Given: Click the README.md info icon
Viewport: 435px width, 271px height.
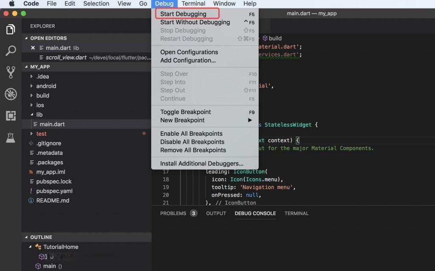Looking at the screenshot, I should point(31,200).
